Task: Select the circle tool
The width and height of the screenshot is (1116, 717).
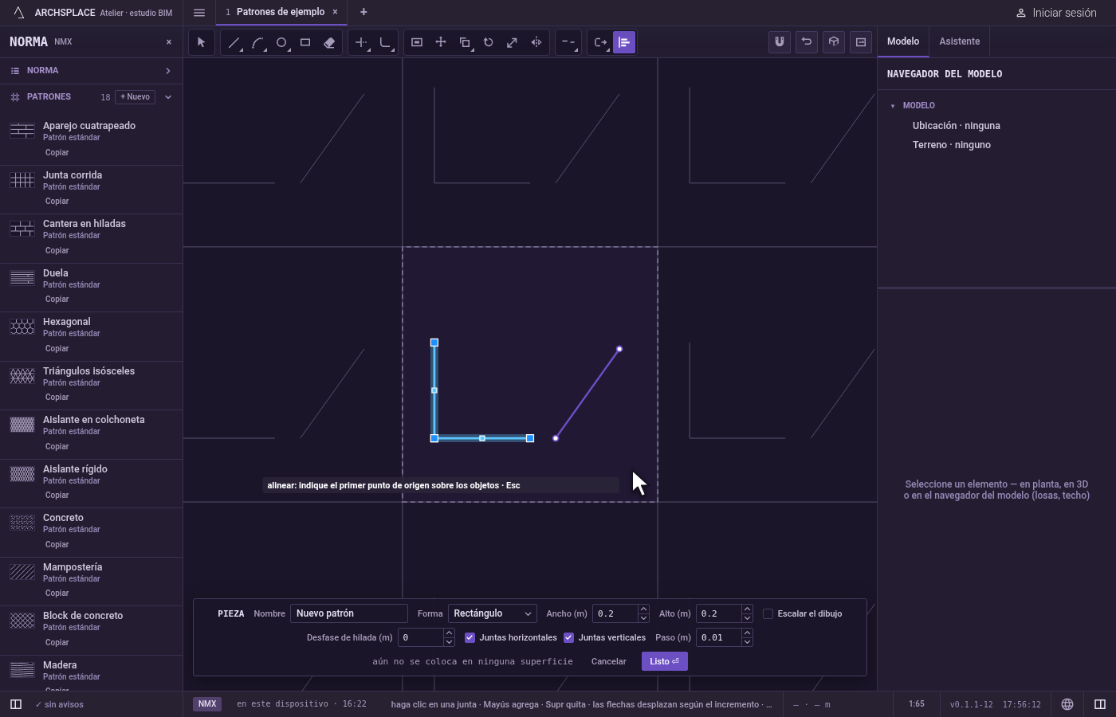Action: (x=281, y=42)
